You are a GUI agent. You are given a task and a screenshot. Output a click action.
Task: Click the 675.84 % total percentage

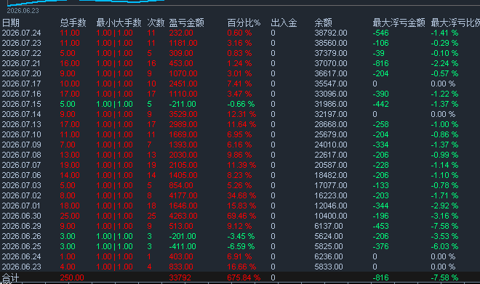click(244, 277)
